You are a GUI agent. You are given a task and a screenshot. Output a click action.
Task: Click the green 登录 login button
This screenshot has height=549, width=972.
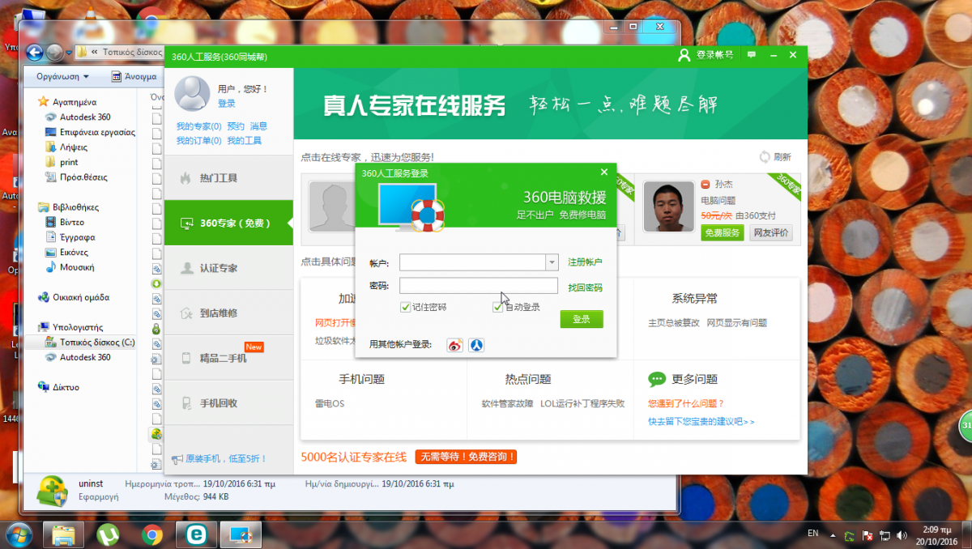pos(582,319)
